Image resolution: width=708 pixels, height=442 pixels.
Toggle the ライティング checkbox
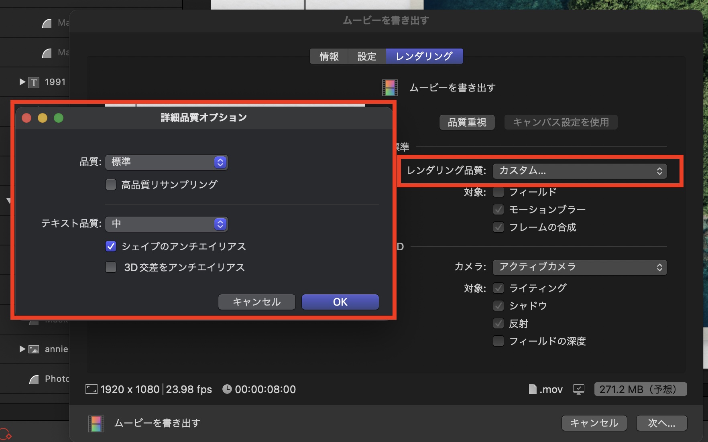[x=498, y=288]
